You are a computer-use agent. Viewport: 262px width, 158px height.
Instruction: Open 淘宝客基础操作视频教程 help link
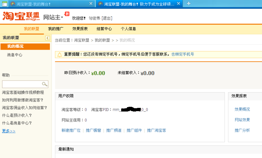[23, 92]
